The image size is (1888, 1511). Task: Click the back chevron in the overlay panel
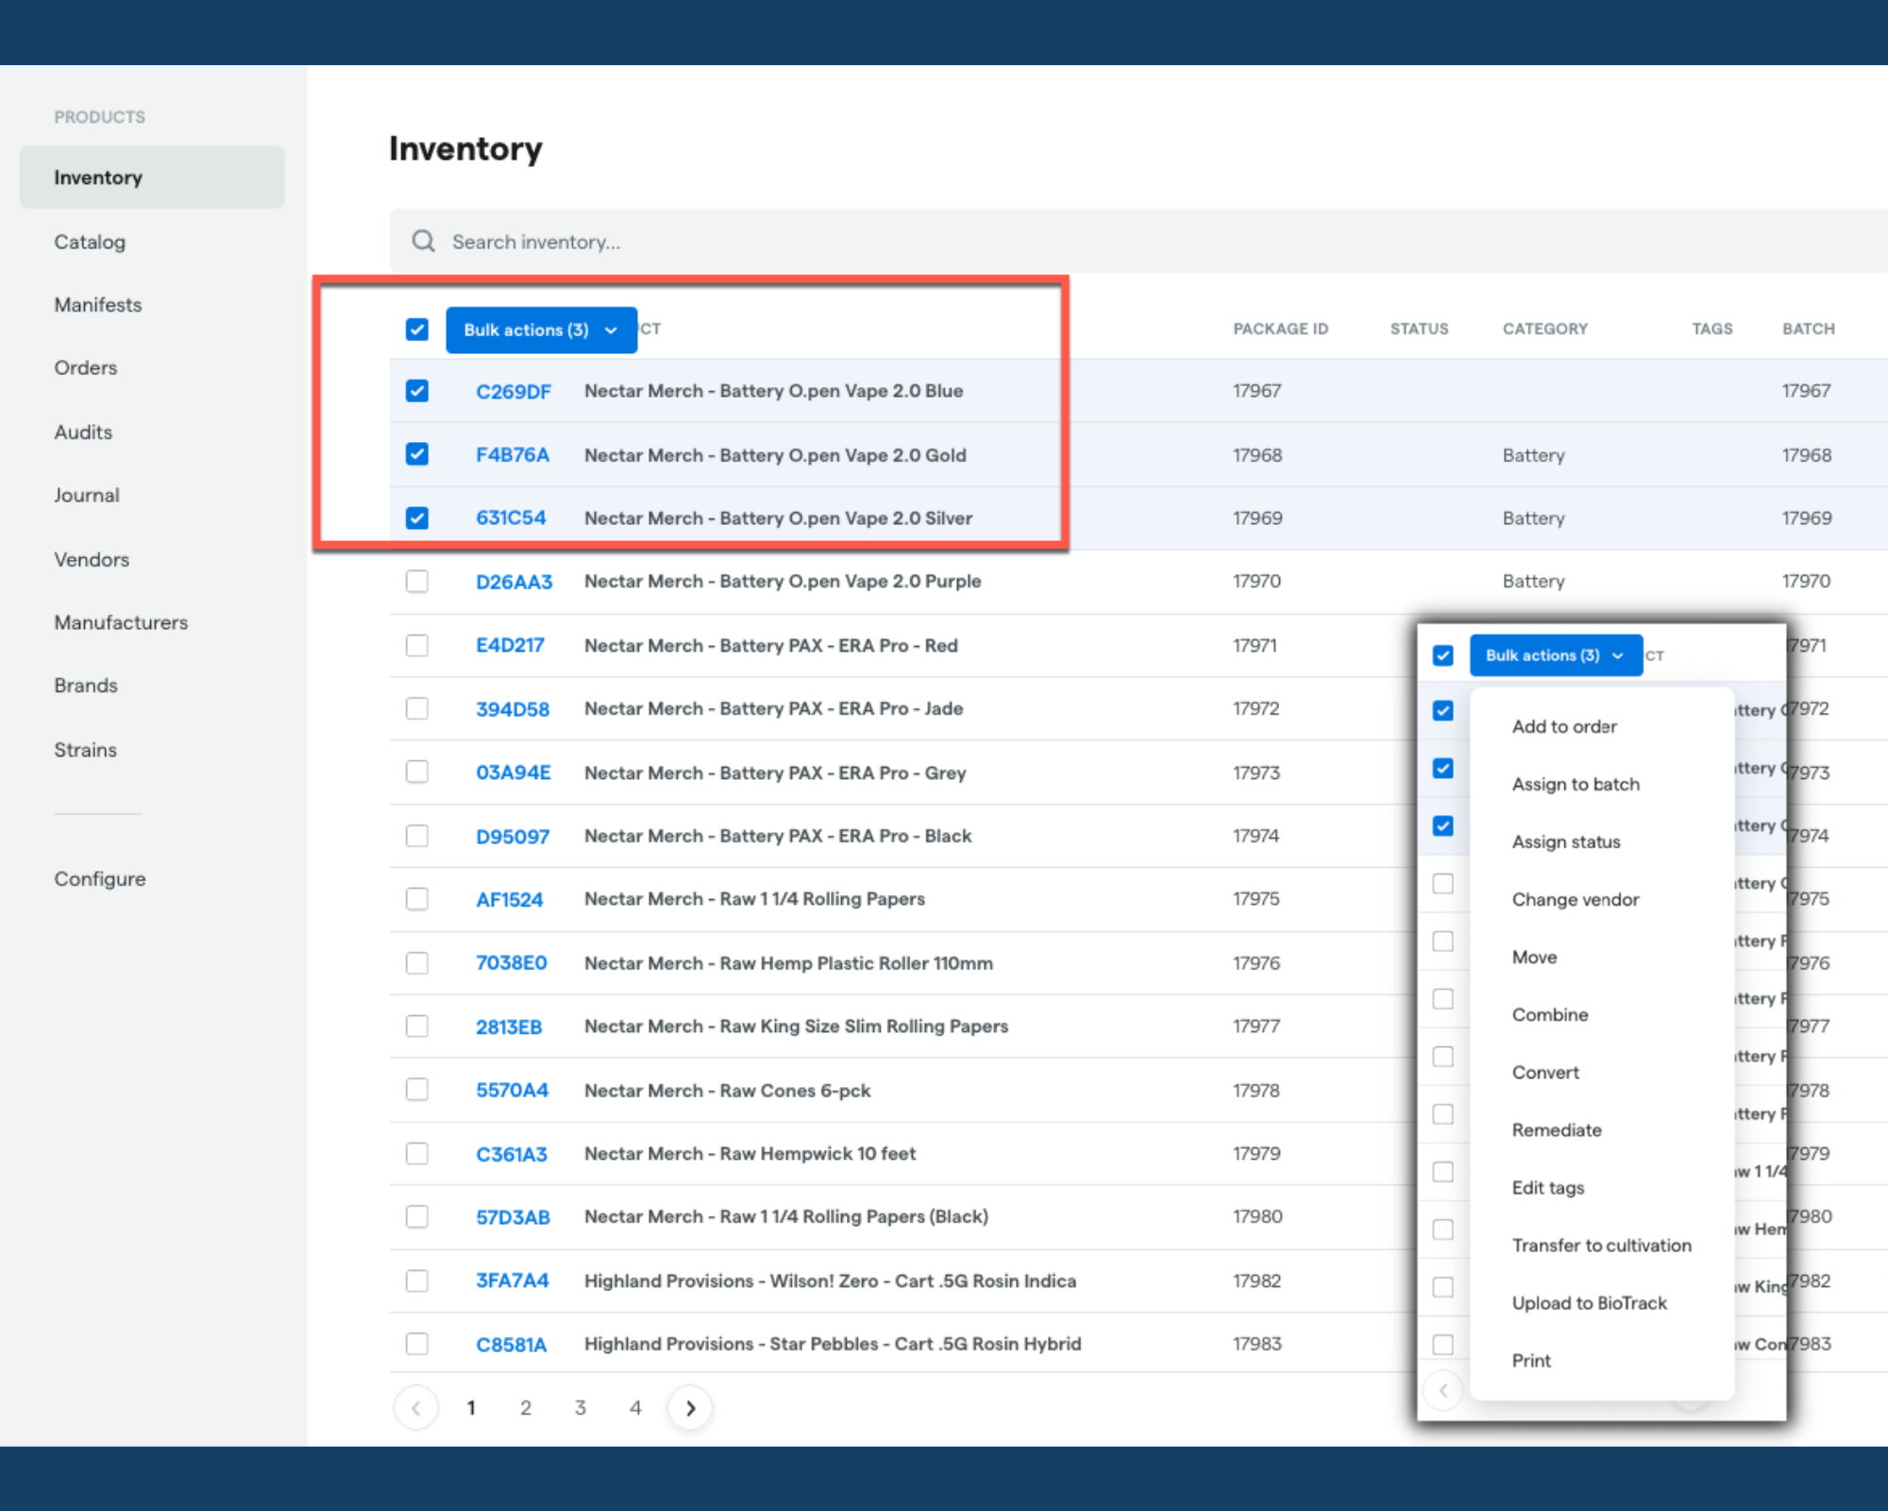(1442, 1390)
